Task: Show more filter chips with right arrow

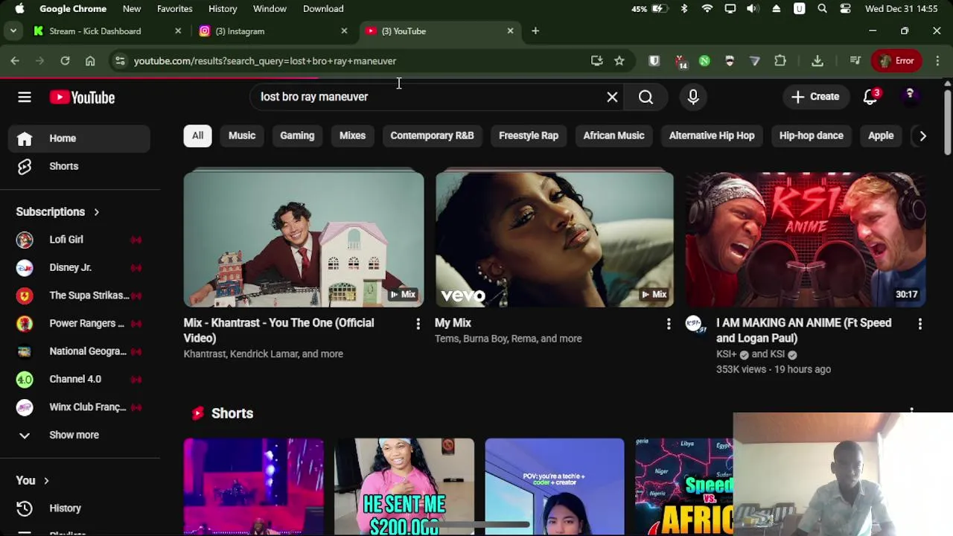Action: click(x=922, y=135)
